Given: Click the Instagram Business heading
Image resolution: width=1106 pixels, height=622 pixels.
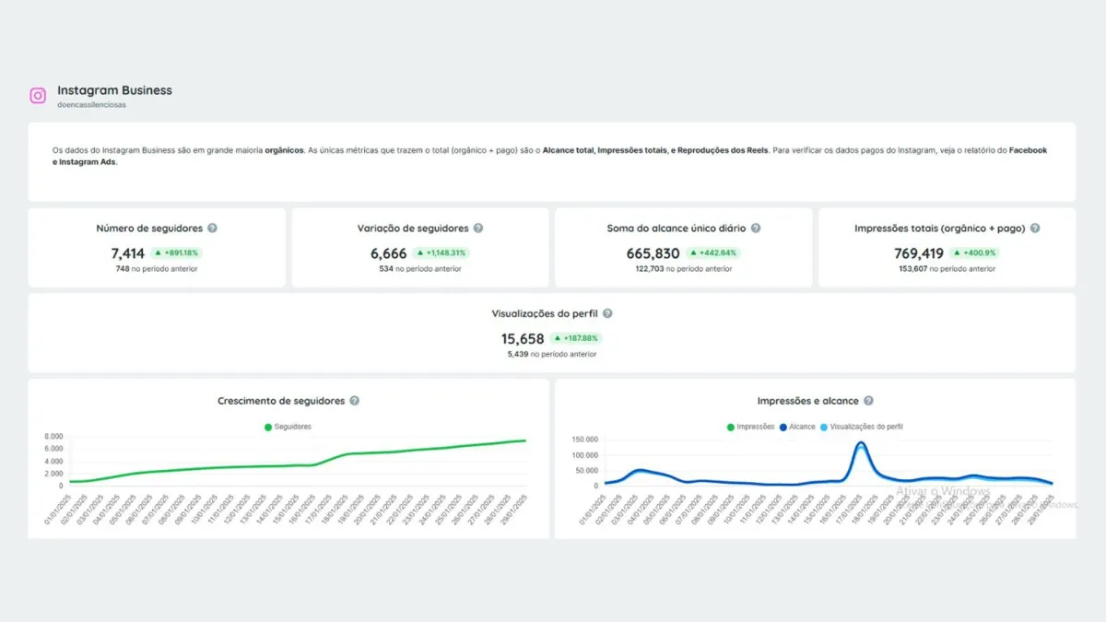Looking at the screenshot, I should (114, 90).
